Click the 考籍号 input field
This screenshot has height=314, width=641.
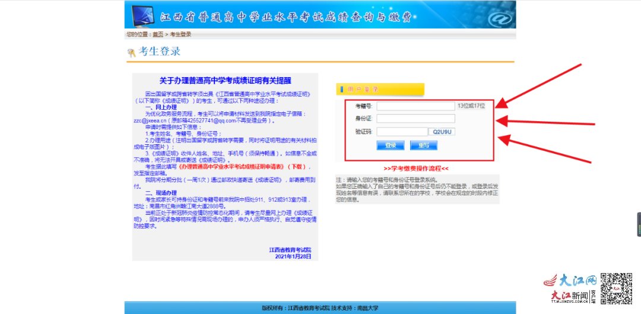coord(415,106)
